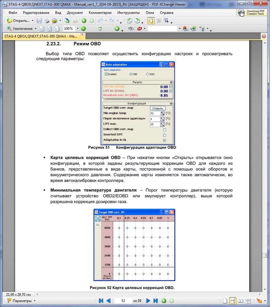The height and width of the screenshot is (307, 272).
Task: Click the OCR page icon
Action: coord(75,21)
